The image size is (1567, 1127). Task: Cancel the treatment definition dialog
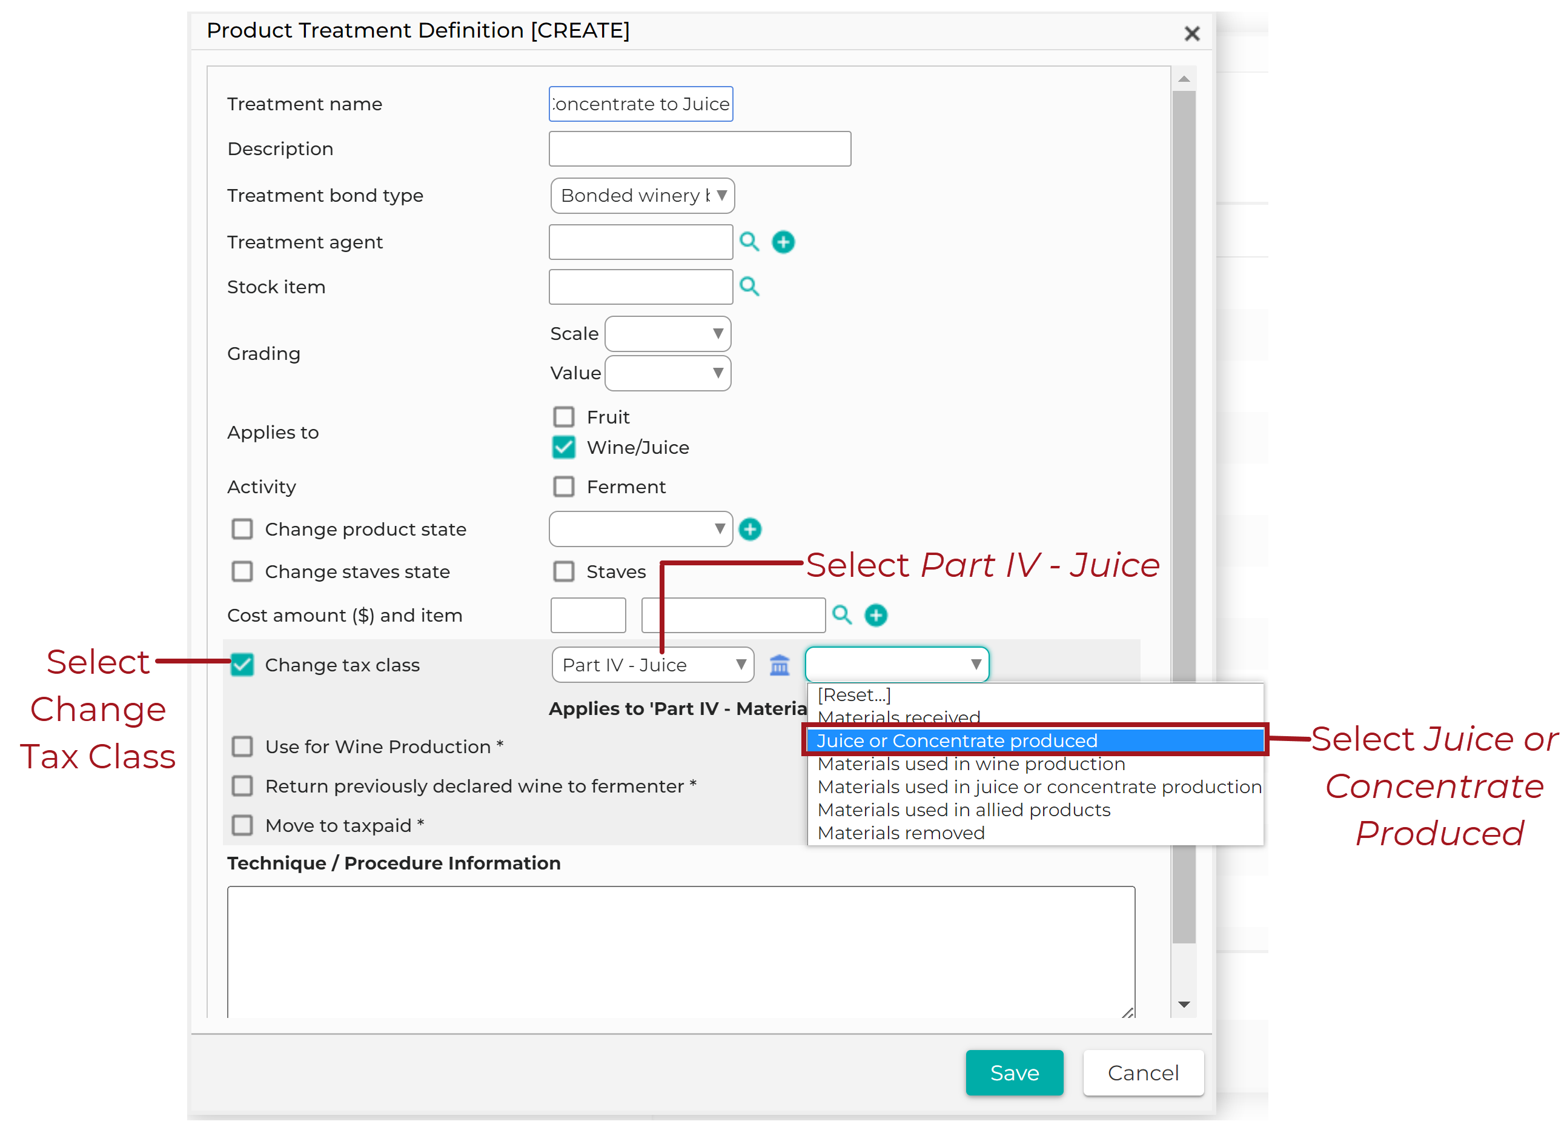1144,1072
